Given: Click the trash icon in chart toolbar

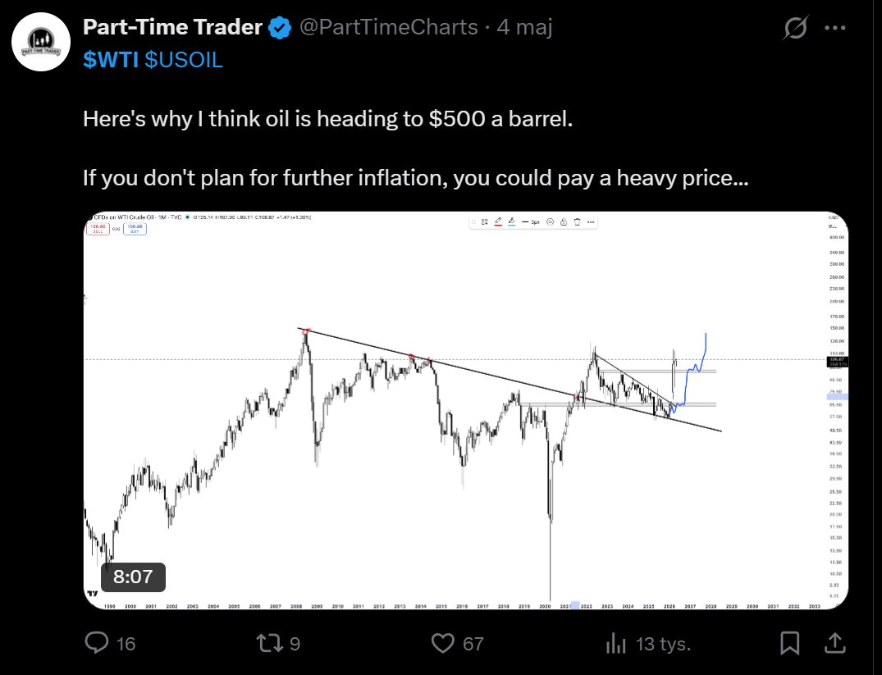Looking at the screenshot, I should 577,222.
